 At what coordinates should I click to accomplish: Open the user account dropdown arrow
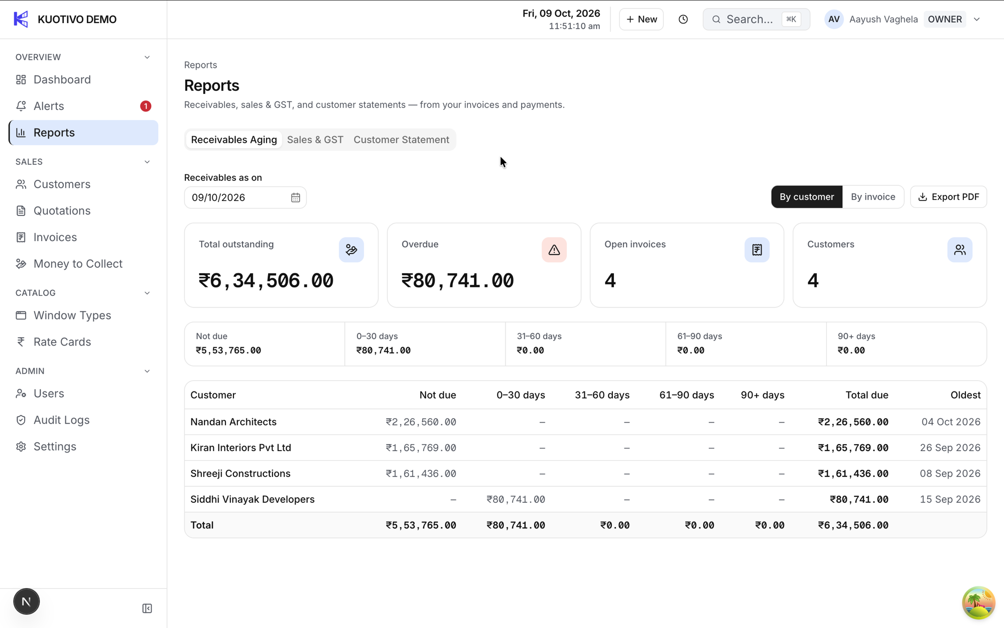coord(977,19)
